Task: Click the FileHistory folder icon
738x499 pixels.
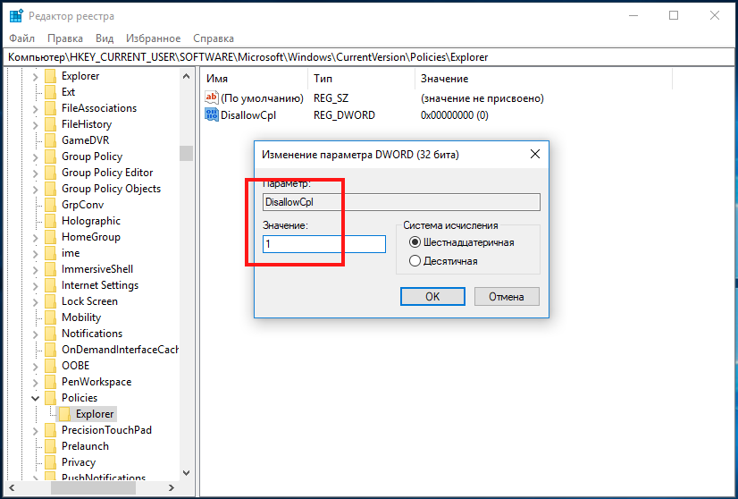Action: pyautogui.click(x=50, y=124)
